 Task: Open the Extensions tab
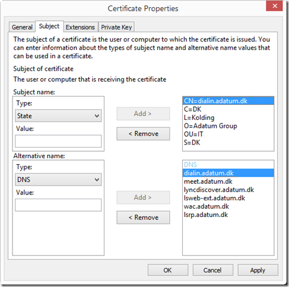tap(80, 27)
